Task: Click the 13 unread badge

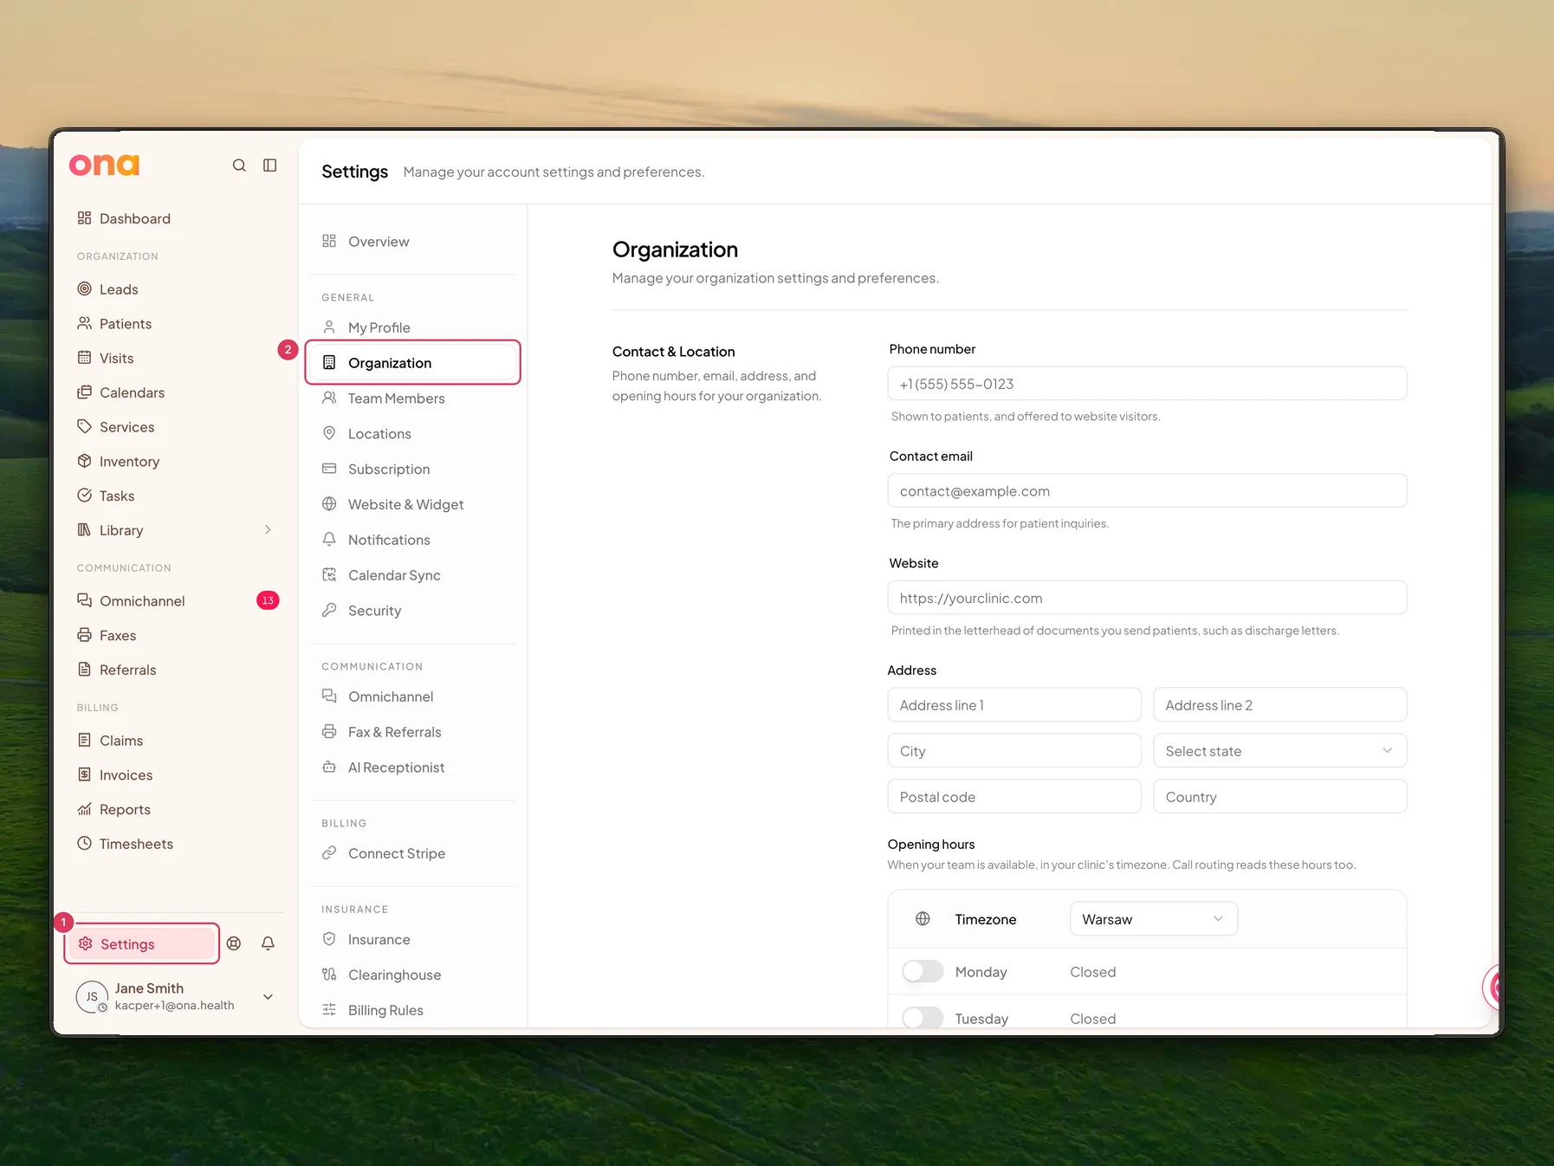Action: coord(268,600)
